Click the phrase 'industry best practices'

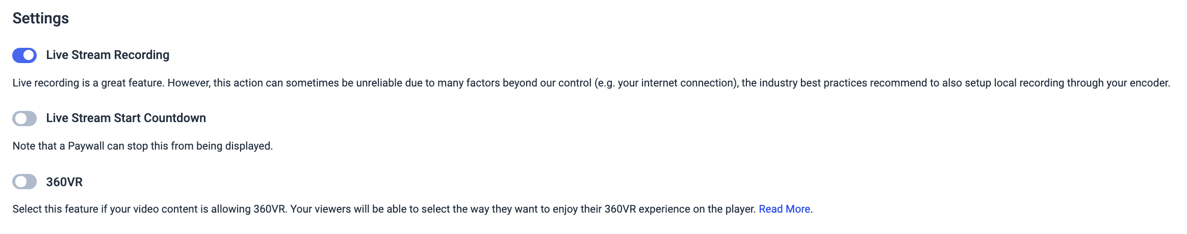tap(813, 83)
